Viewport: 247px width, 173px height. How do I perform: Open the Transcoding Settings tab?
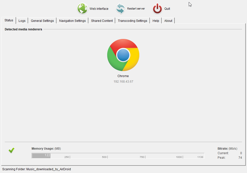pos(133,21)
